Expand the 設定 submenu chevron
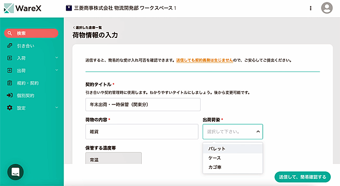340x186 pixels. point(57,107)
